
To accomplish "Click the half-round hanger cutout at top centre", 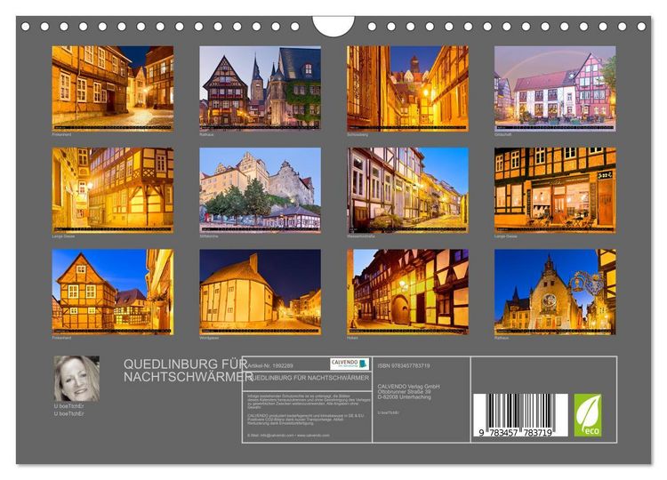I will pos(333,27).
